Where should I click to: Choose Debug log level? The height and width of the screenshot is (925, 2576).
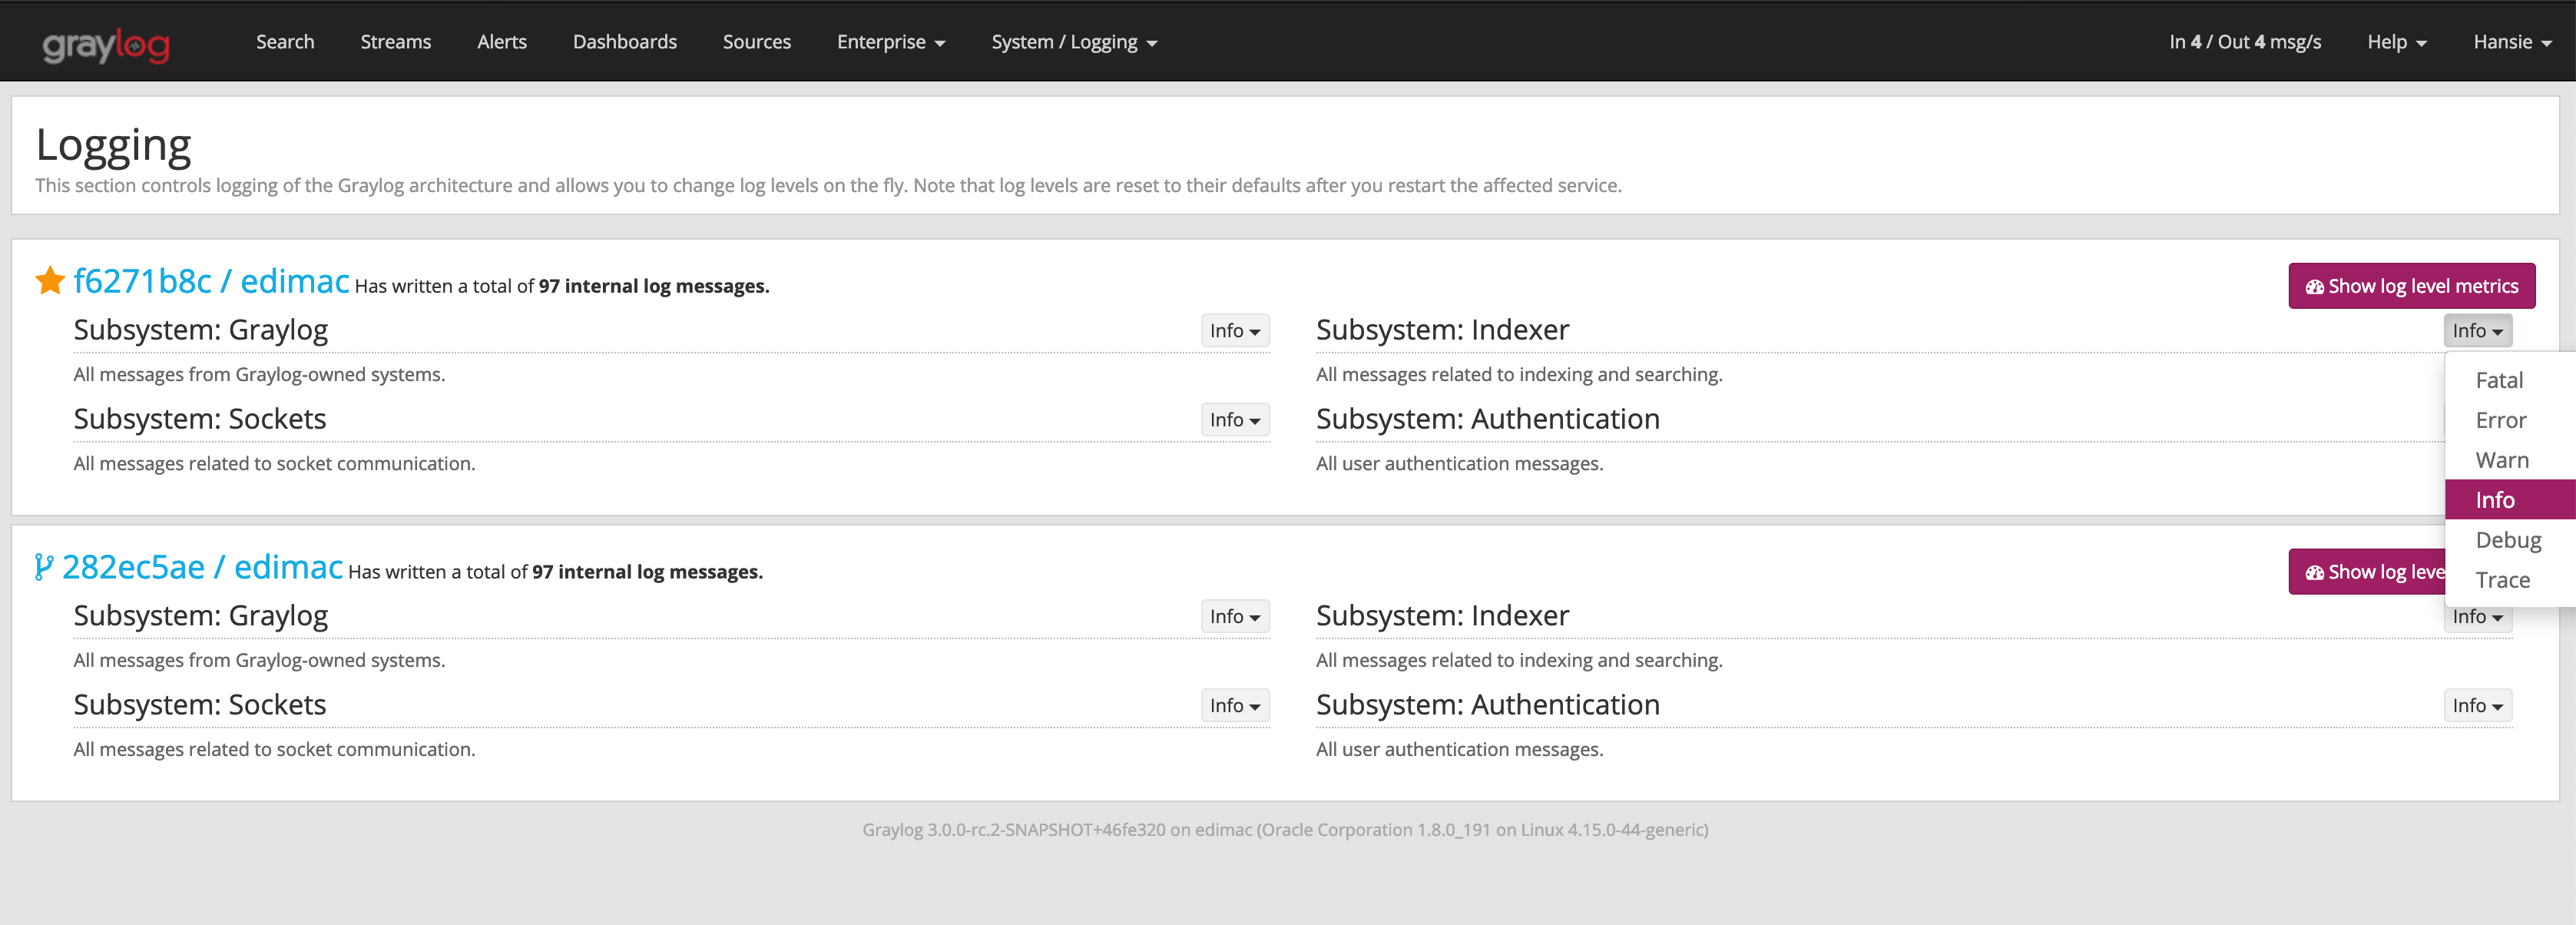[x=2510, y=540]
